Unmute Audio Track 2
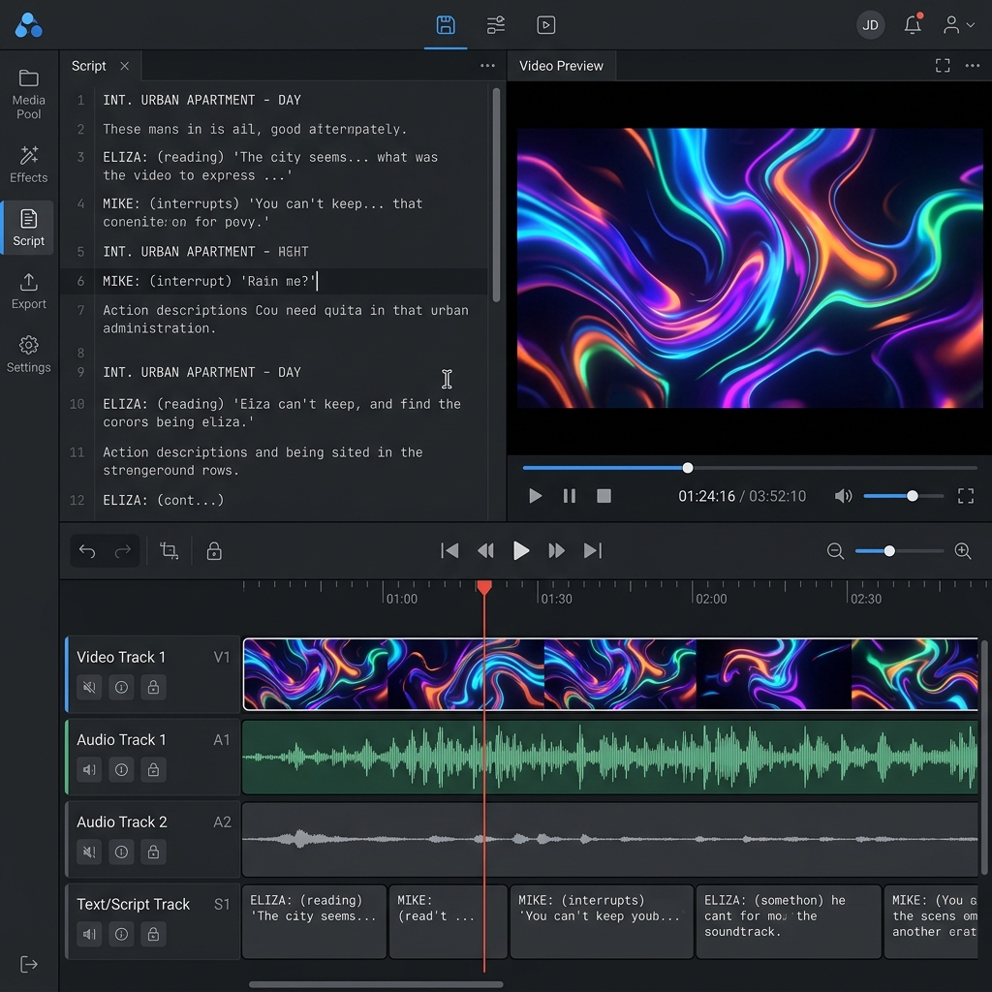Viewport: 992px width, 992px height. click(x=89, y=852)
